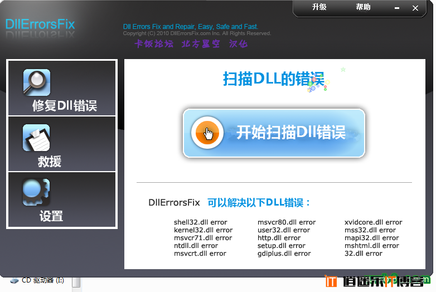
Task: Click the 32.dll error entry
Action: [x=364, y=254]
